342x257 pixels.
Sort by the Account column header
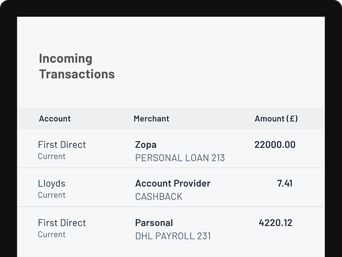55,119
